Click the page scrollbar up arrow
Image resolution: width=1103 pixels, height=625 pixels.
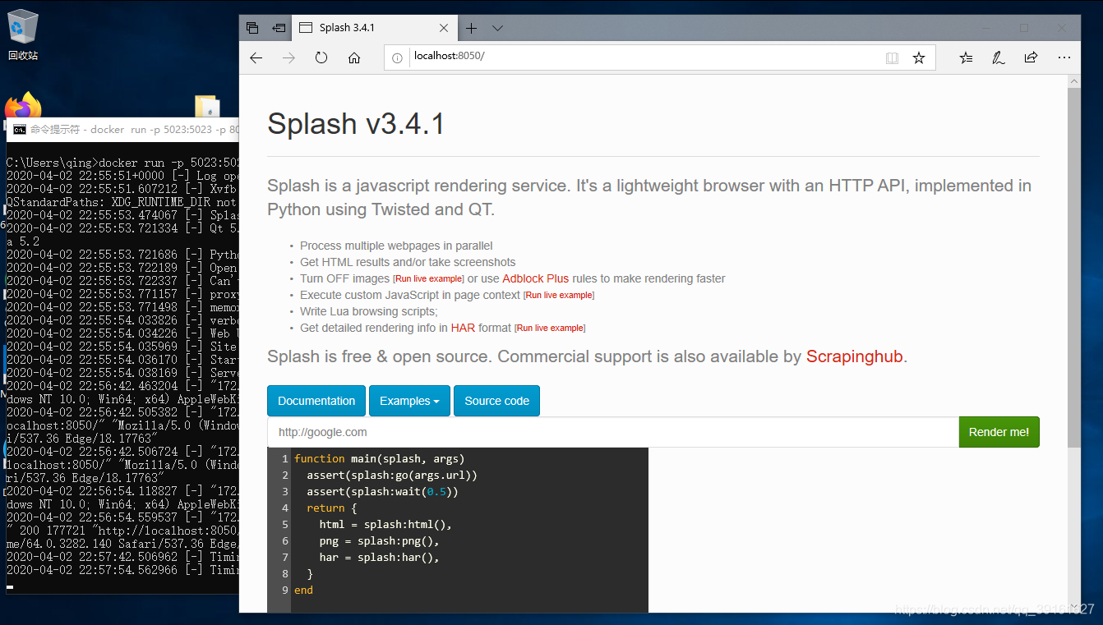[1074, 81]
